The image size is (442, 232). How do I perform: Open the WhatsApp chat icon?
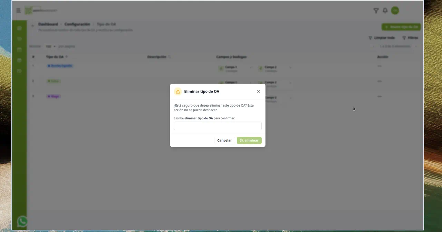[x=22, y=221]
